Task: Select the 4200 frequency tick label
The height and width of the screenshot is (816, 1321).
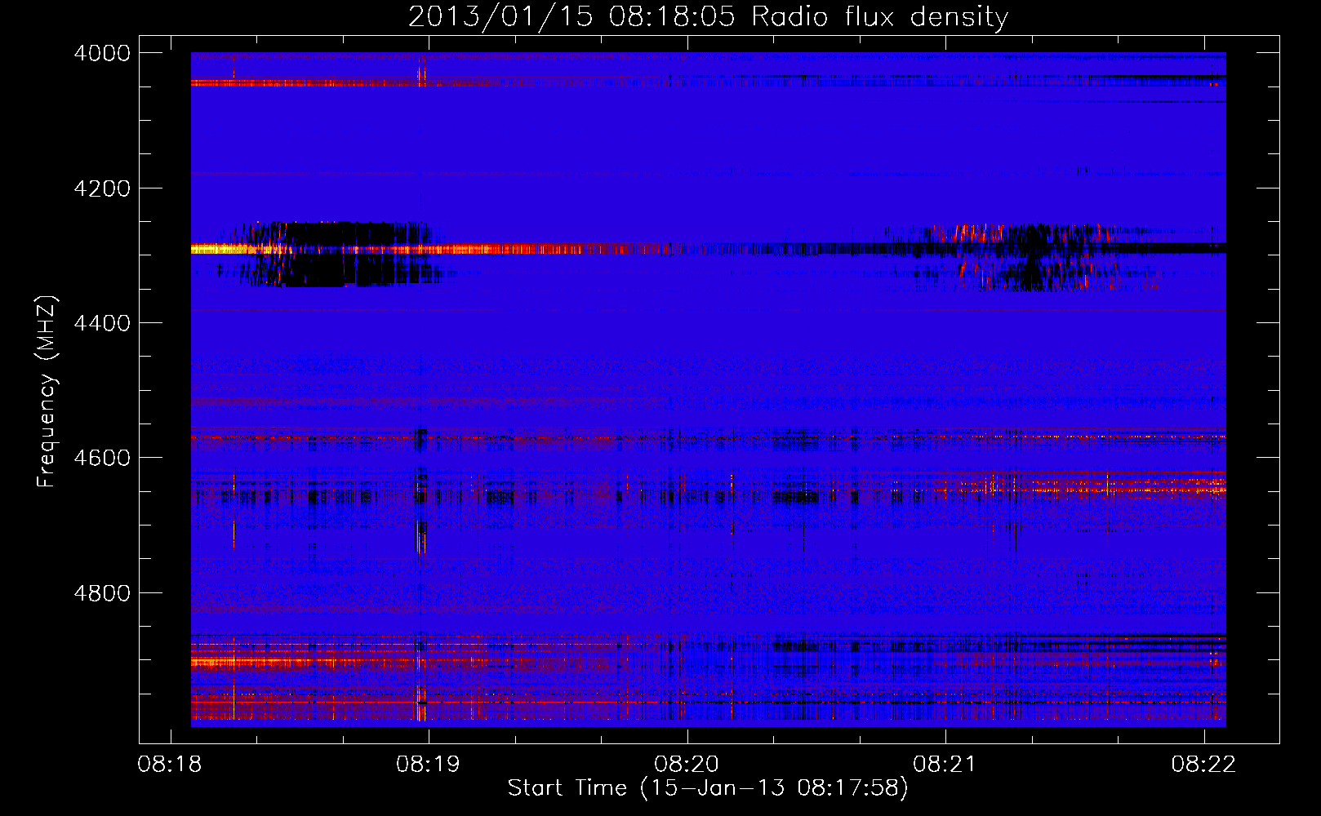Action: [102, 188]
